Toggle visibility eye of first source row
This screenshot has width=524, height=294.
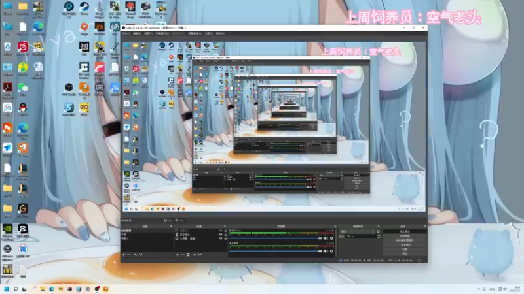click(221, 231)
